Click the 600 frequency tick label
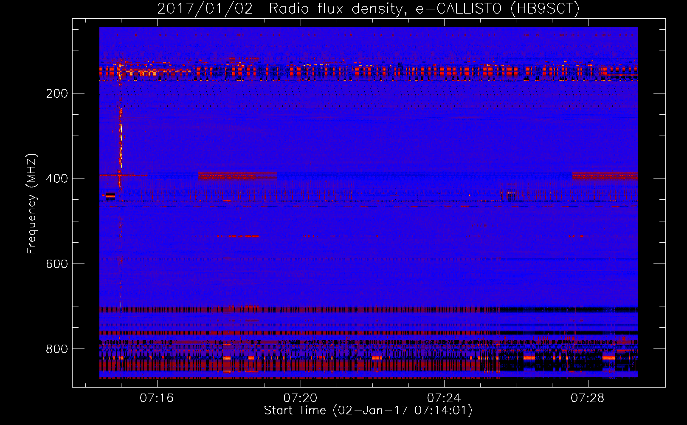Screen dimensions: 687x425 pos(57,264)
